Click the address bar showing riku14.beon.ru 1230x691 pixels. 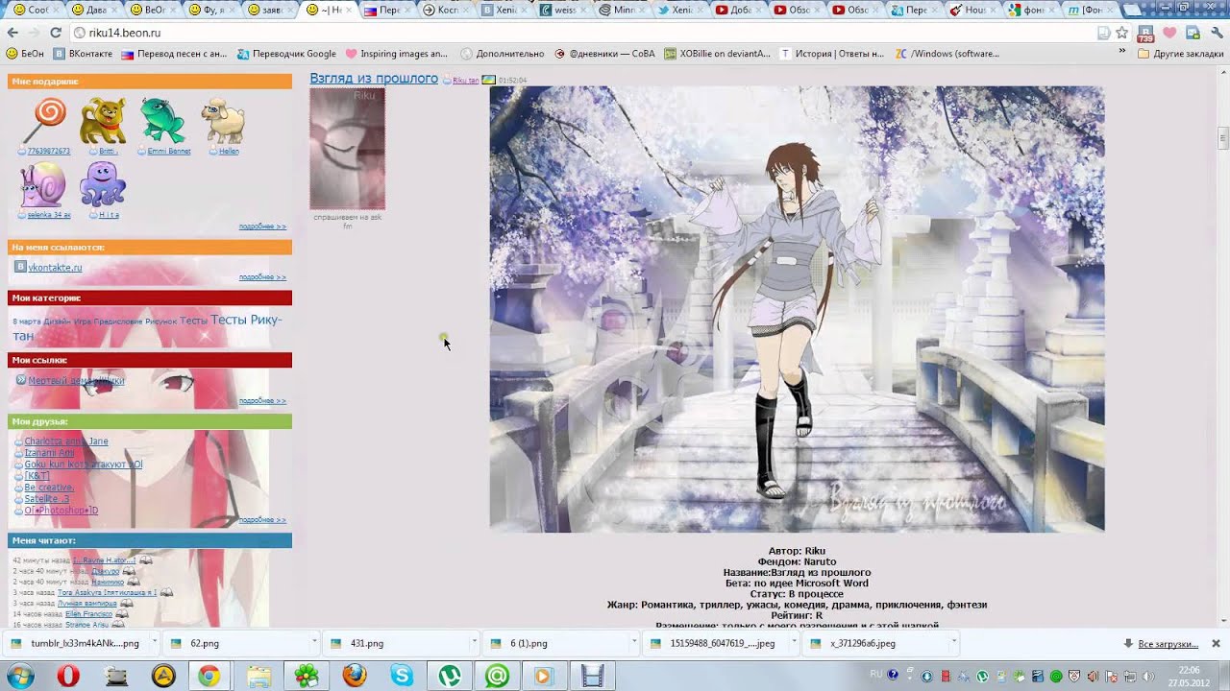[x=586, y=33]
